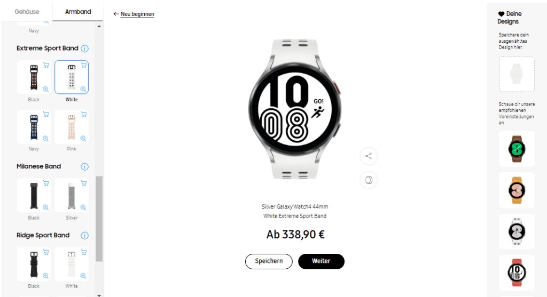Choose the Navy Extreme Sport Band
547x297 pixels.
[34, 127]
